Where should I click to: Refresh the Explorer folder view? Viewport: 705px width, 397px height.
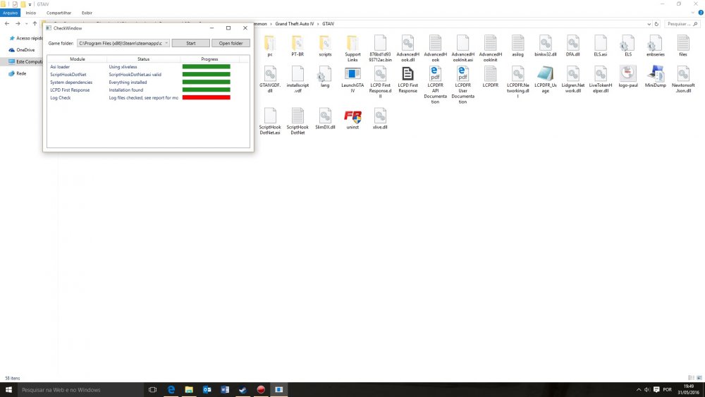click(x=656, y=24)
